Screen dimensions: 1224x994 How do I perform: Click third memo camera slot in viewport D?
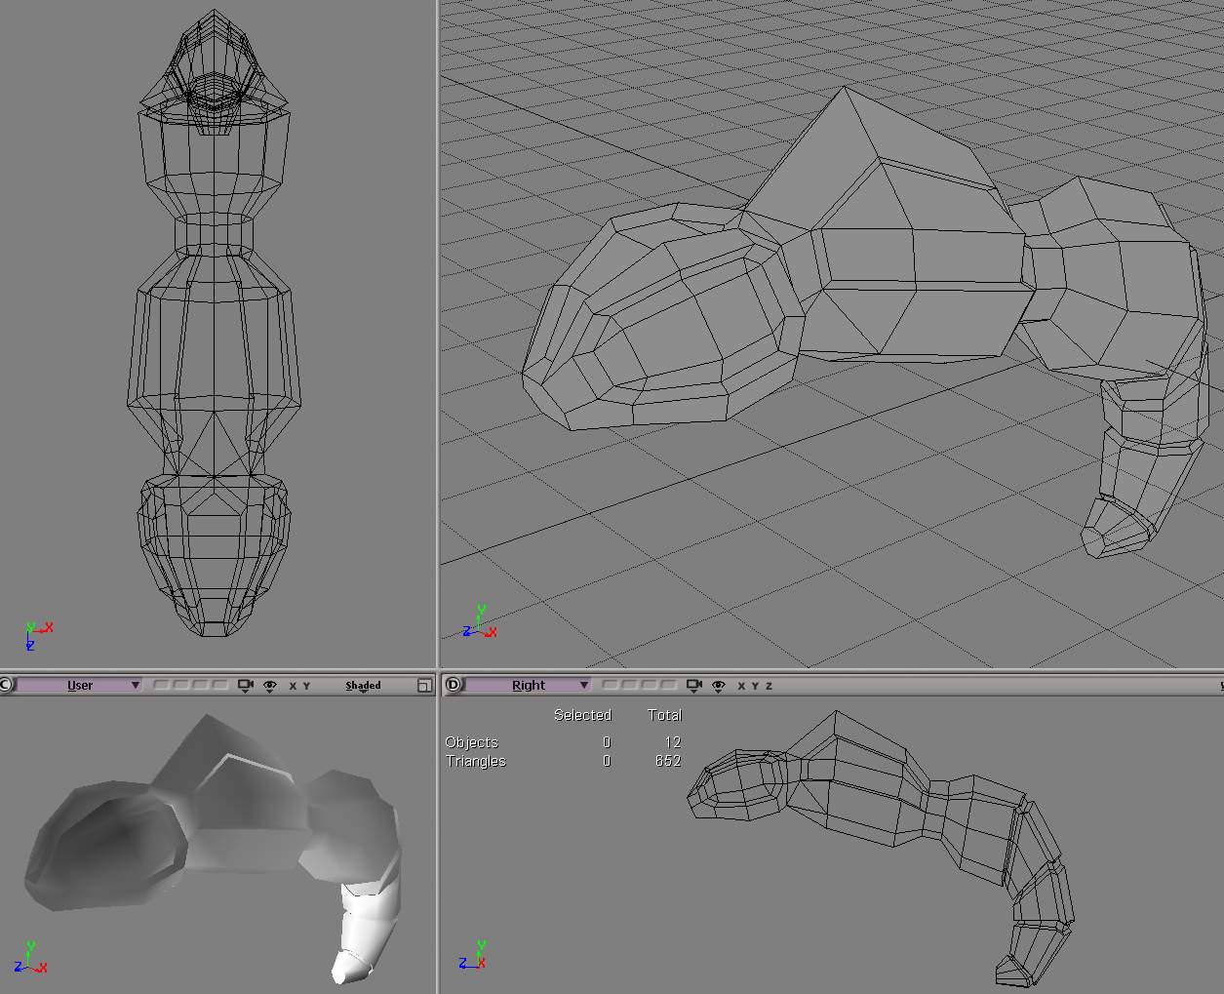coord(649,685)
